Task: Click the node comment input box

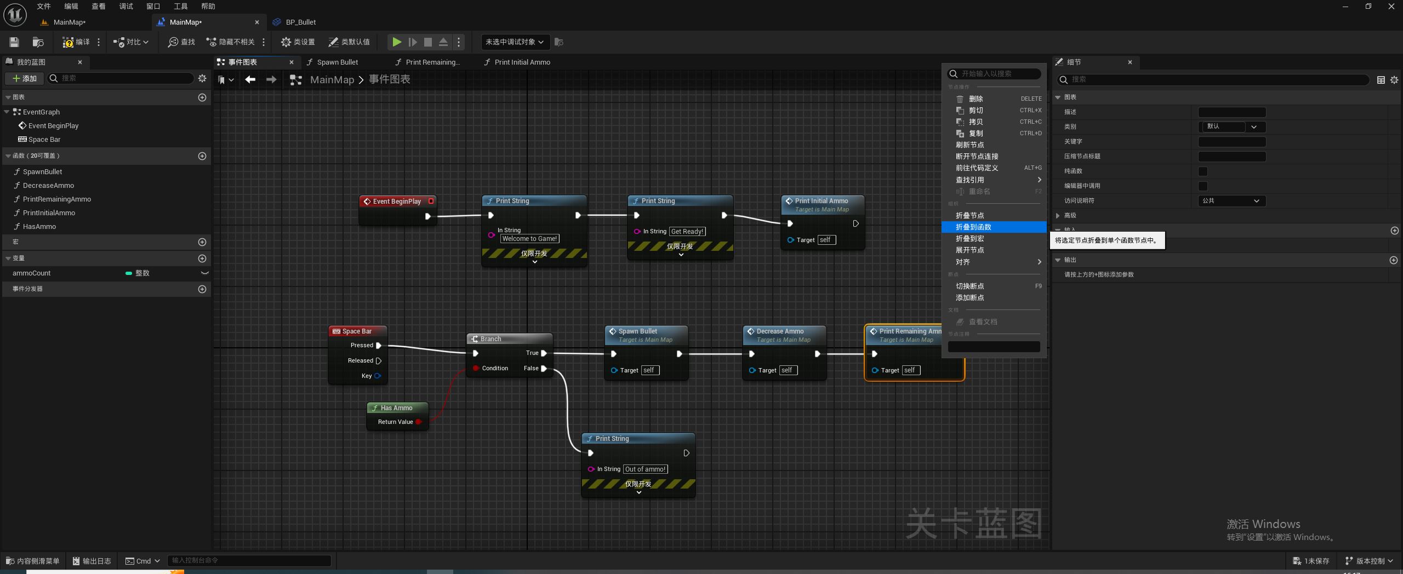Action: pyautogui.click(x=994, y=347)
